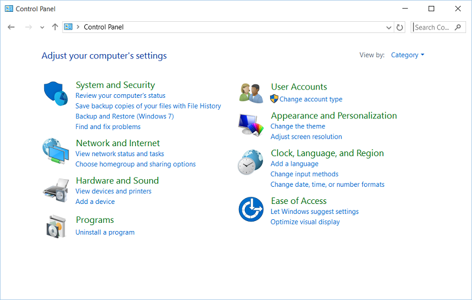Click the User Accounts people icon

pos(251,93)
